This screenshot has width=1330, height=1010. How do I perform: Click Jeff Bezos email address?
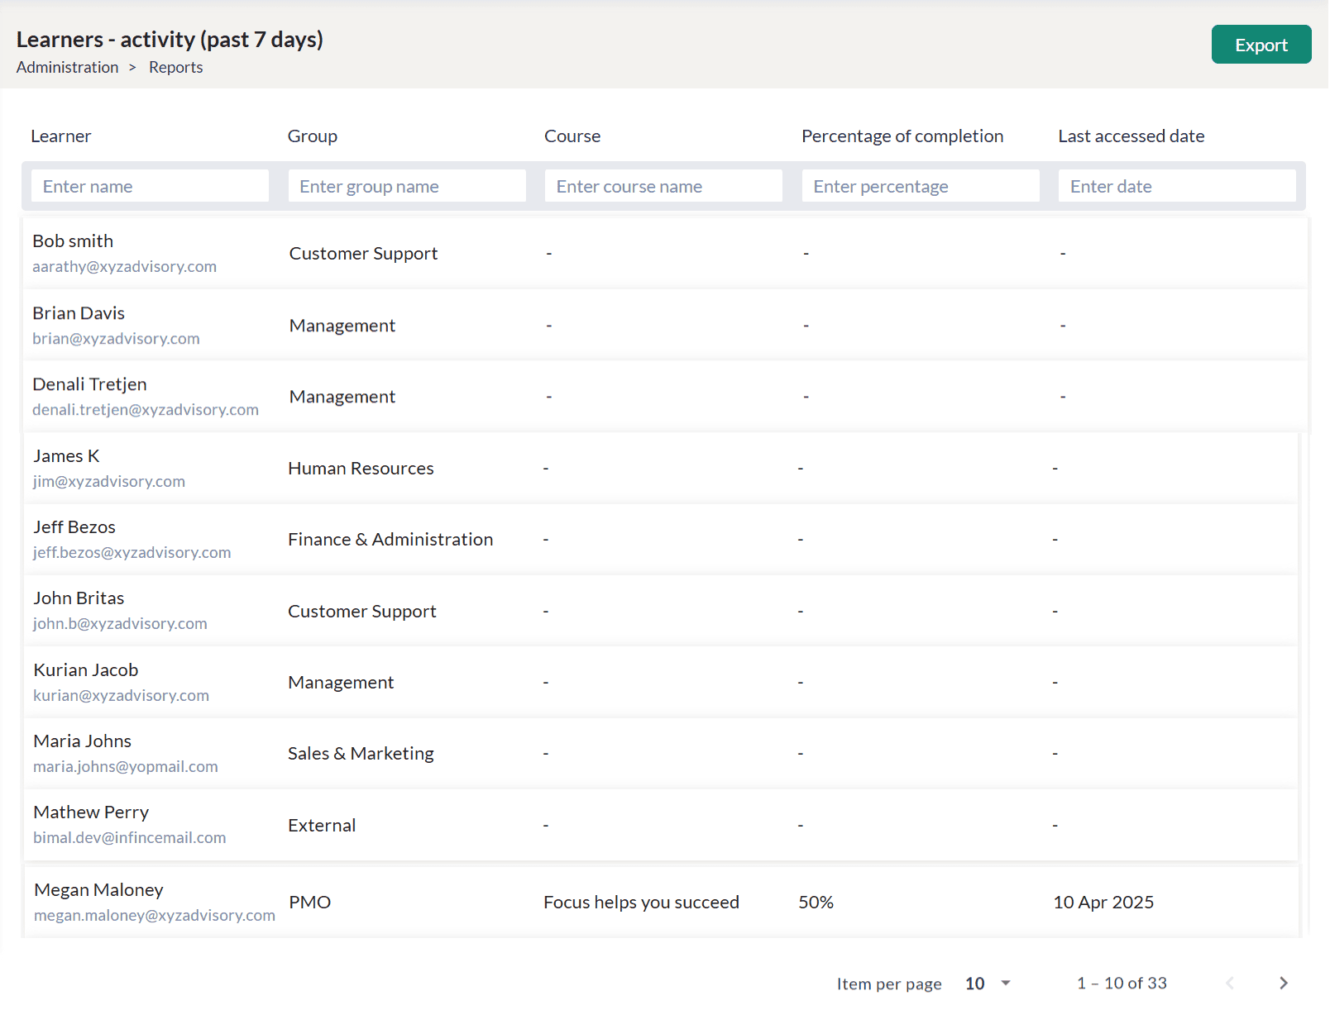pyautogui.click(x=132, y=553)
